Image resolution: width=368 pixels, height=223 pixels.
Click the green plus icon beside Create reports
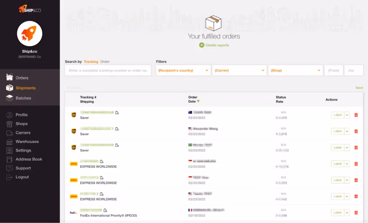[x=202, y=45]
